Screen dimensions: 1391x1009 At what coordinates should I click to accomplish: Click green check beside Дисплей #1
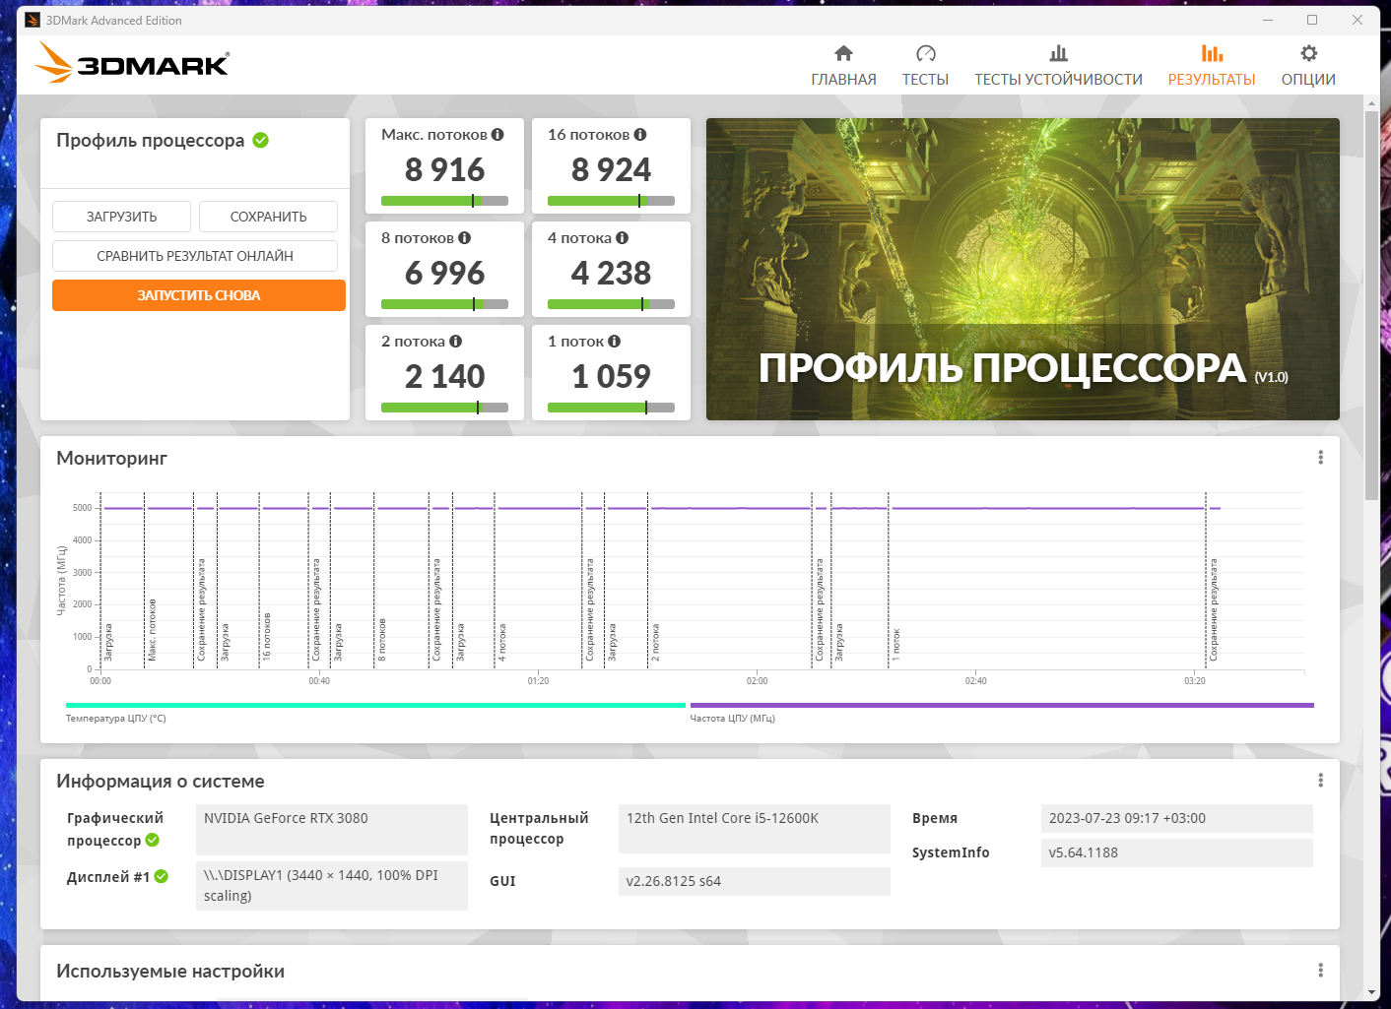click(x=162, y=876)
